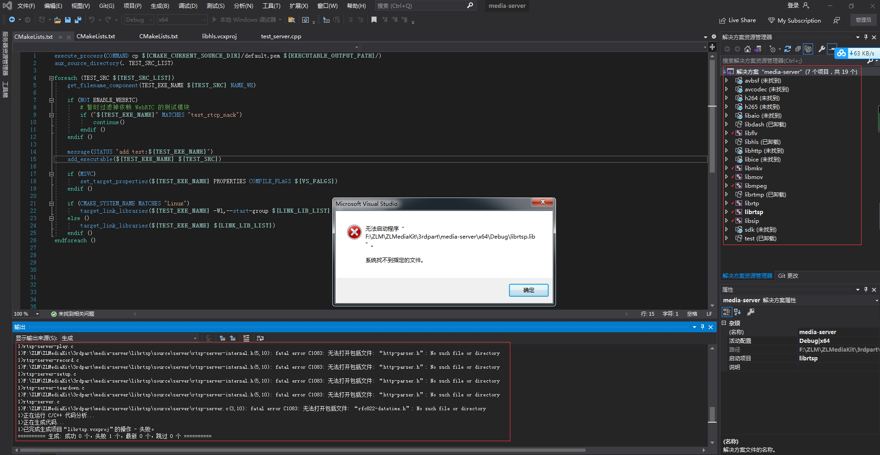Switch to the Git 更改 tab
Image resolution: width=880 pixels, height=455 pixels.
point(788,275)
